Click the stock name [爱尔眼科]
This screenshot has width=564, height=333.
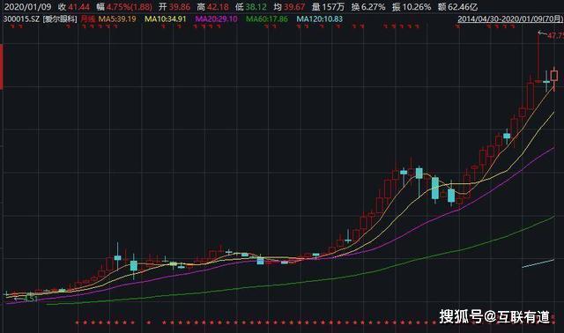pyautogui.click(x=60, y=19)
